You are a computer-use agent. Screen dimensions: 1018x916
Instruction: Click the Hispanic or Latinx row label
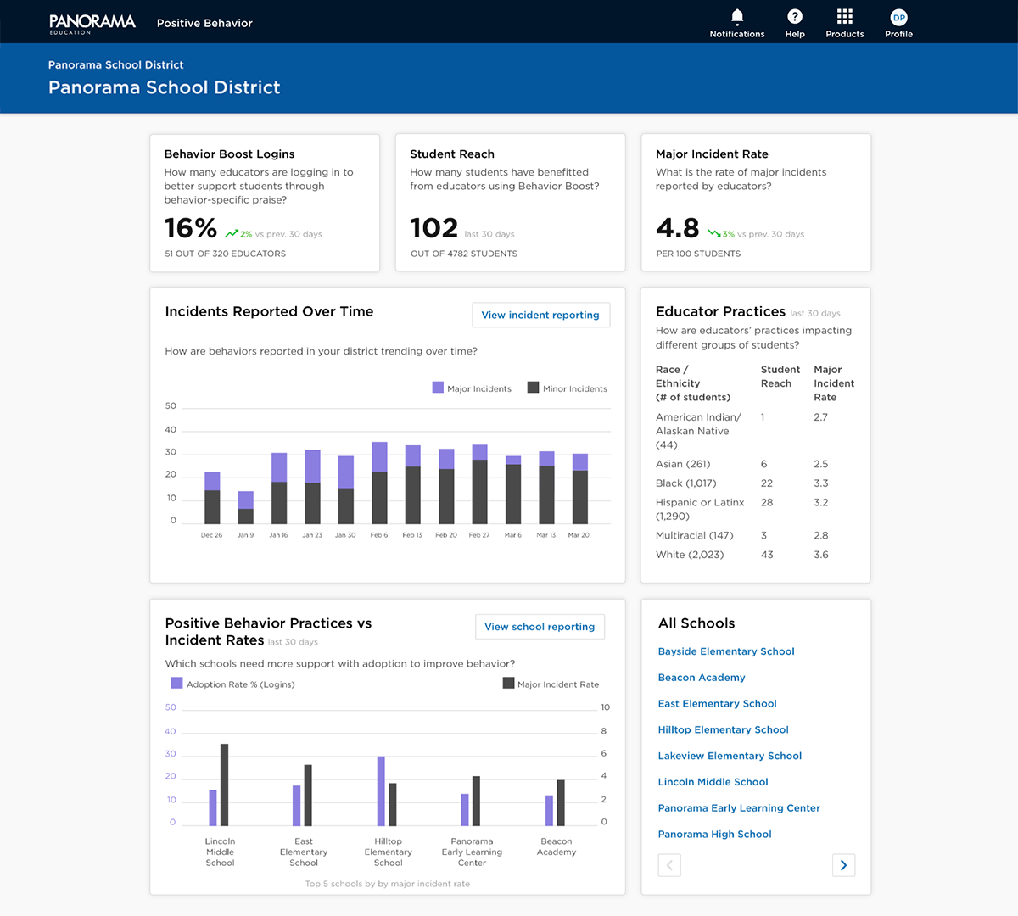pyautogui.click(x=700, y=509)
